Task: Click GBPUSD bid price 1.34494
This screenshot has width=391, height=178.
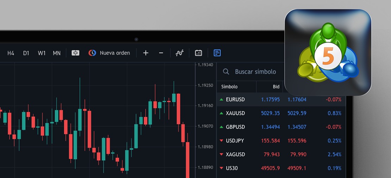Action: (x=270, y=127)
